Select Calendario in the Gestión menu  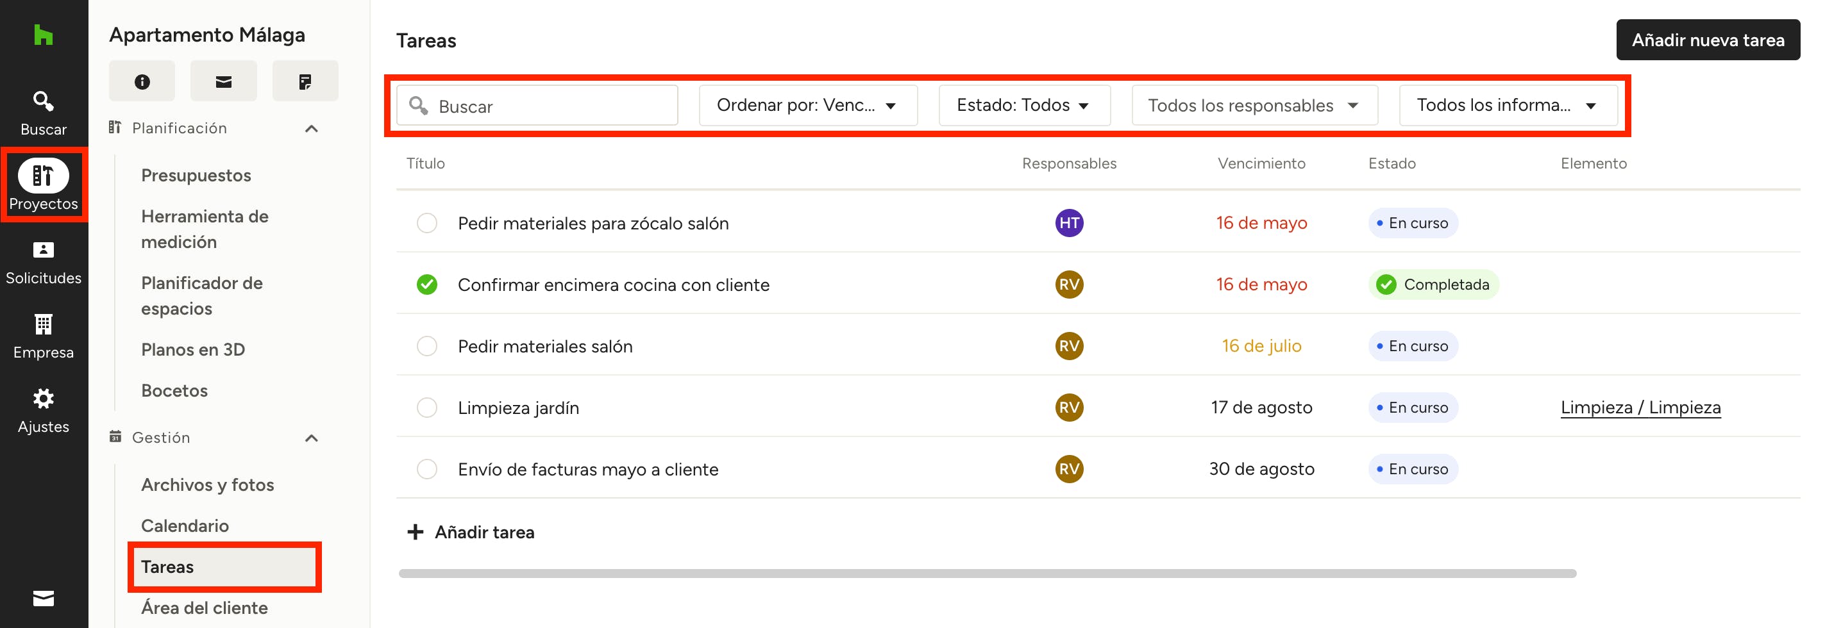point(185,525)
